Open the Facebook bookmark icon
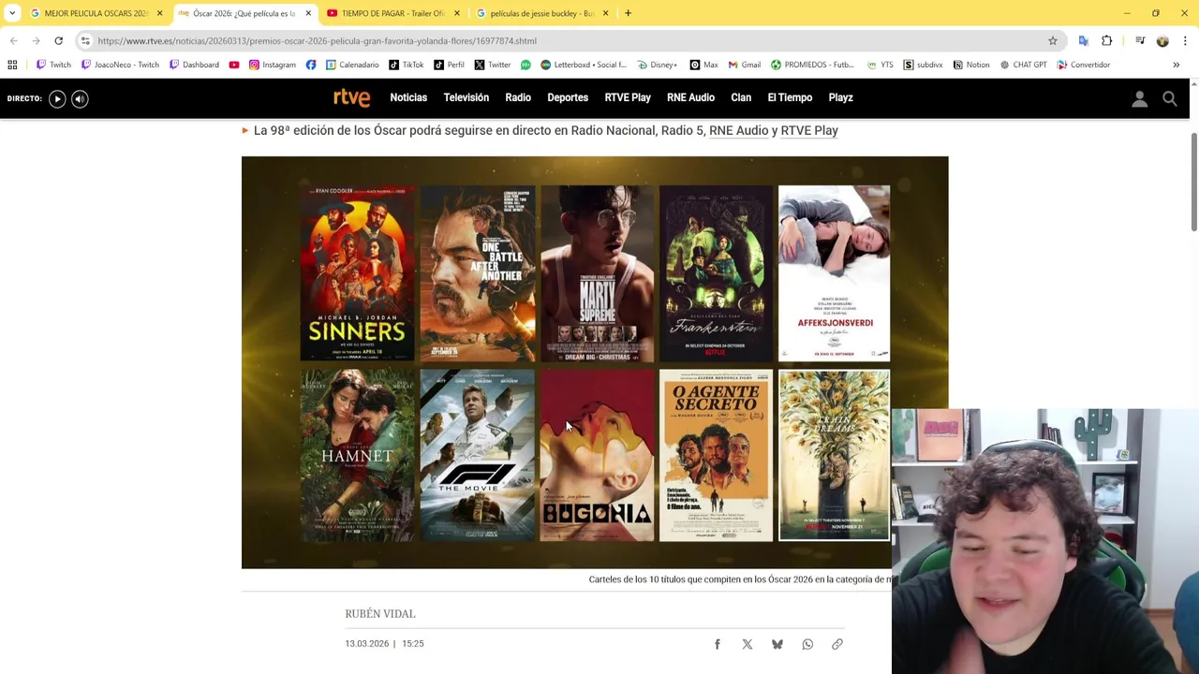 (x=311, y=65)
